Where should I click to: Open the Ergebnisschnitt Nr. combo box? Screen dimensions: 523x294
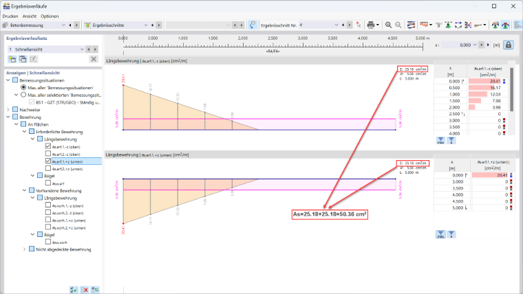point(319,25)
